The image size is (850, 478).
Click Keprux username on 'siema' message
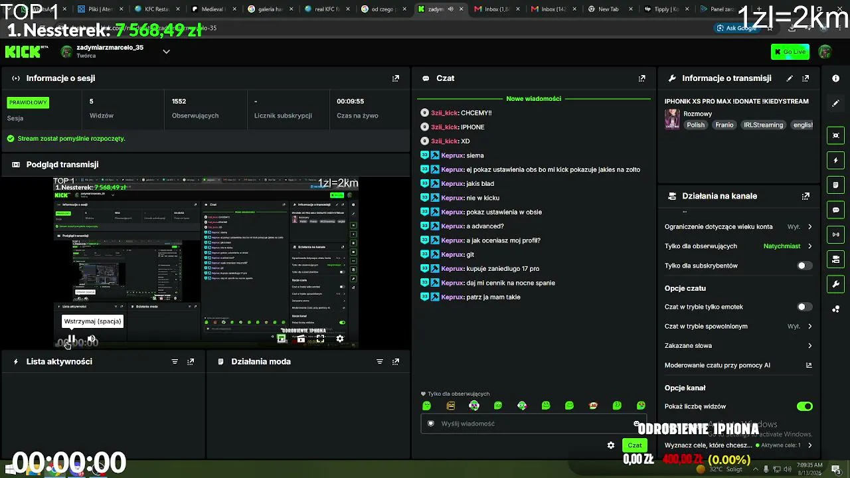tap(452, 155)
